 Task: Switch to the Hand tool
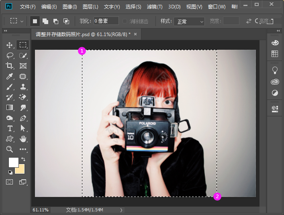click(x=23, y=139)
